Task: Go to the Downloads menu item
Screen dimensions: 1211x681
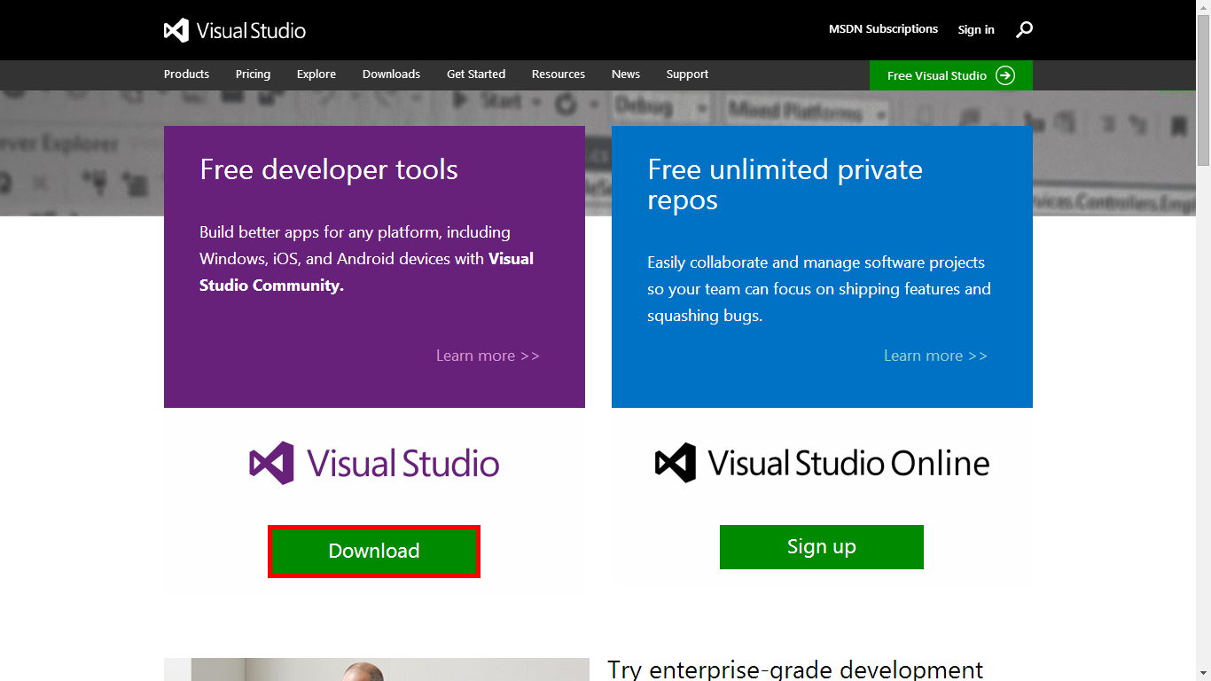Action: point(391,74)
